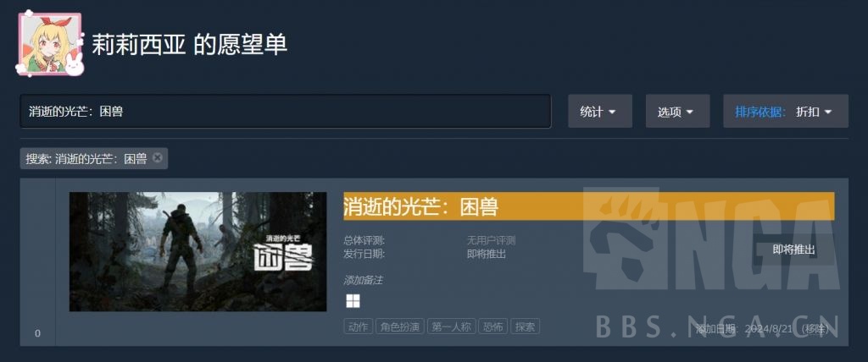
Task: Click the 莉莉西亚 的愿望单 heading
Action: 189,45
